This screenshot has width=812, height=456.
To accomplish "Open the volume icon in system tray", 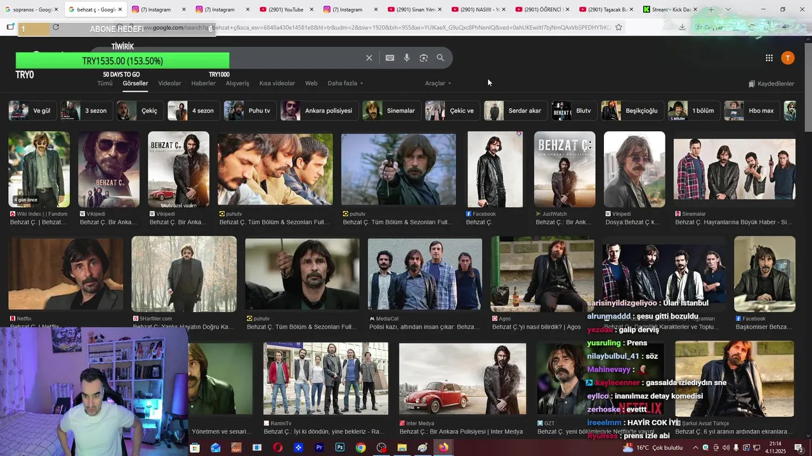I will (x=726, y=448).
